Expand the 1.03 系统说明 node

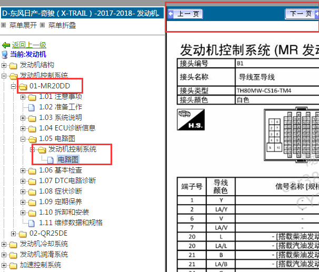pyautogui.click(x=23, y=118)
